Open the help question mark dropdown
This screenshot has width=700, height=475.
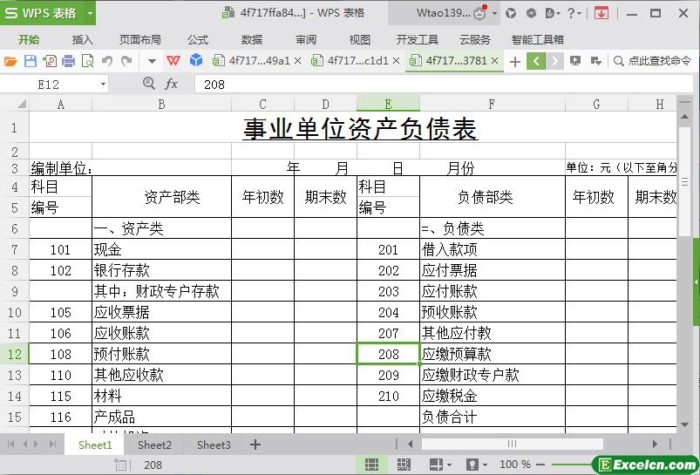pyautogui.click(x=574, y=13)
